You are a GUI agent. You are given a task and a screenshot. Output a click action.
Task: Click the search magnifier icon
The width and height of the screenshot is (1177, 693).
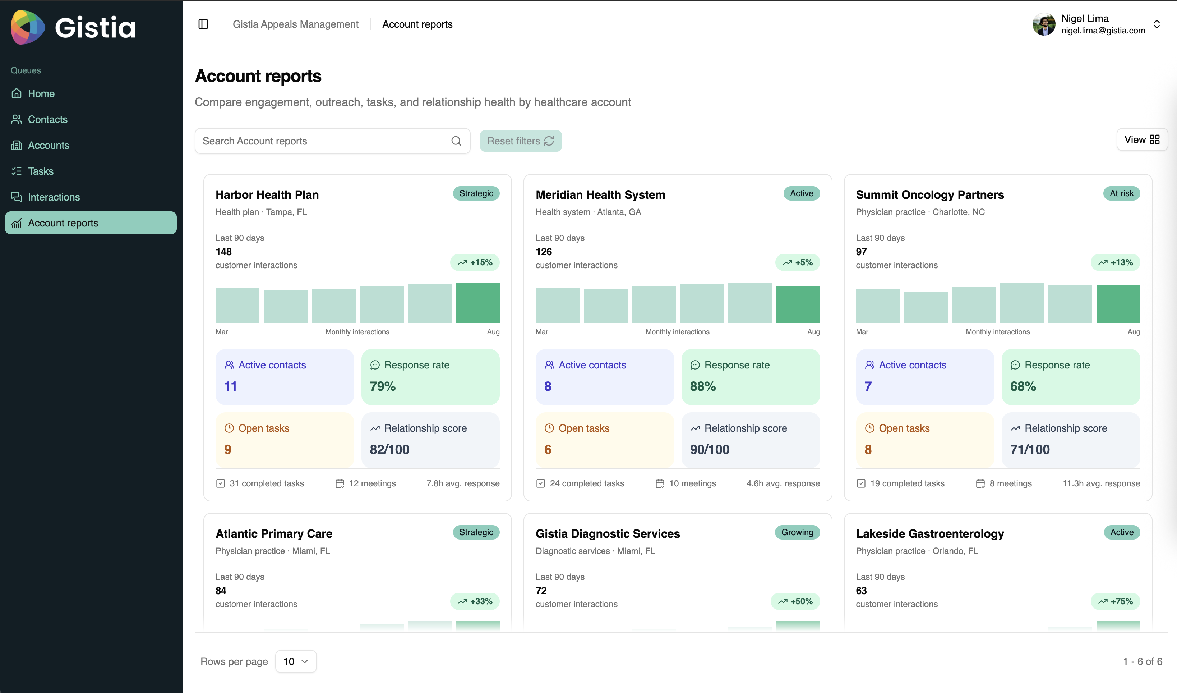pyautogui.click(x=456, y=141)
